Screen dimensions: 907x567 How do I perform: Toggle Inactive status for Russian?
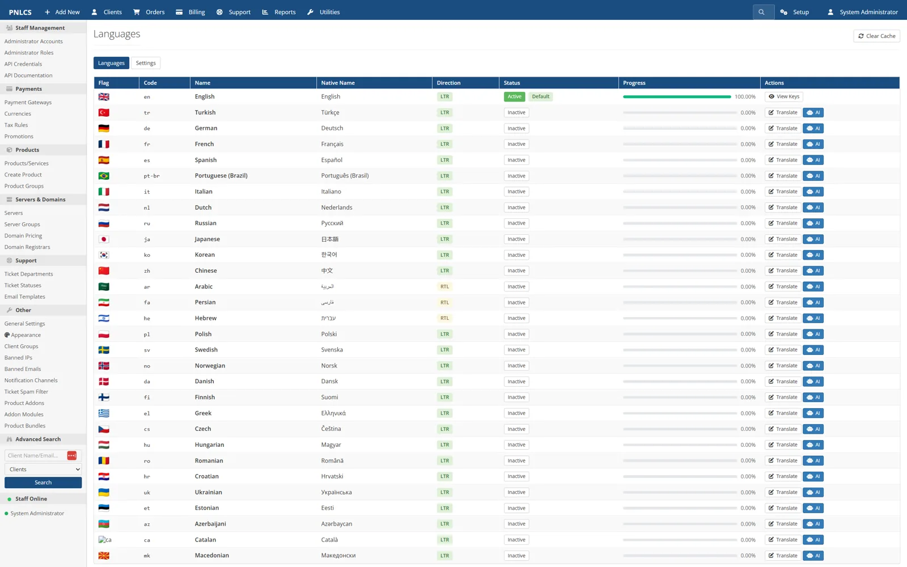516,223
